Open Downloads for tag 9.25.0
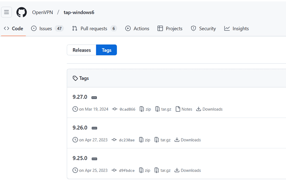Screen dimensions: 286x188 pyautogui.click(x=187, y=170)
